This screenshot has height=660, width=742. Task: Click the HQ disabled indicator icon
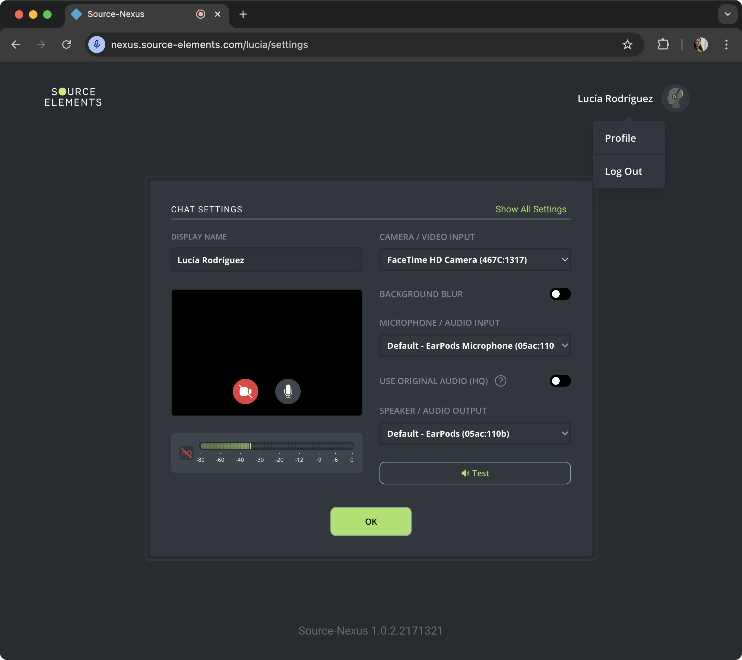click(x=187, y=453)
